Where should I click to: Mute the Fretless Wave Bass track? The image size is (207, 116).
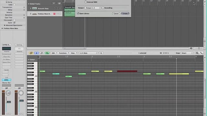pyautogui.click(x=58, y=14)
